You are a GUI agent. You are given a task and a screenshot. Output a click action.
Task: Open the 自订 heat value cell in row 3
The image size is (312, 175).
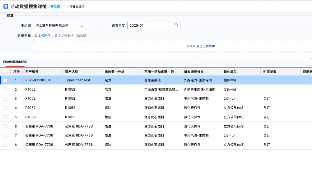pos(267,99)
